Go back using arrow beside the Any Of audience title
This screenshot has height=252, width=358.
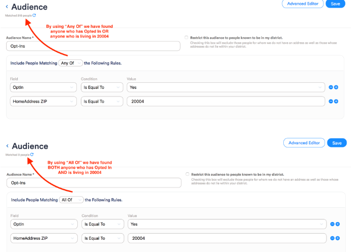tap(7, 8)
